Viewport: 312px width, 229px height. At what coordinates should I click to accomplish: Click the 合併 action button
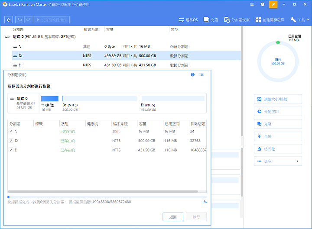(x=278, y=136)
